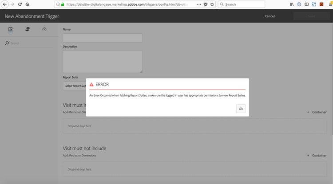
Task: Switch to the gauge left-panel tab icon
Action: [x=44, y=29]
